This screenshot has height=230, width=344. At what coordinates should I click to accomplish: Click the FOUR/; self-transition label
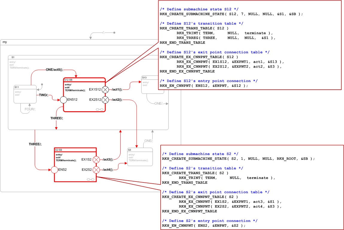point(30,109)
